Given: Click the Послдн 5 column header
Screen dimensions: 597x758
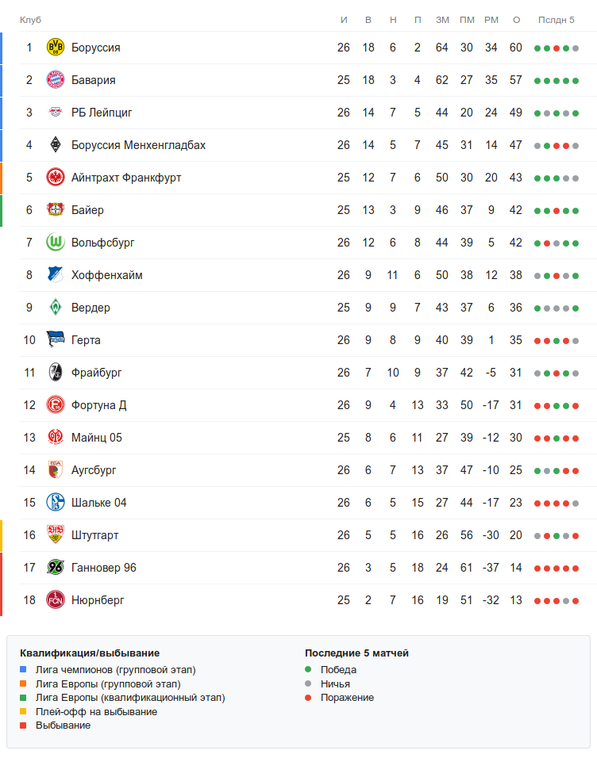Looking at the screenshot, I should click(556, 20).
